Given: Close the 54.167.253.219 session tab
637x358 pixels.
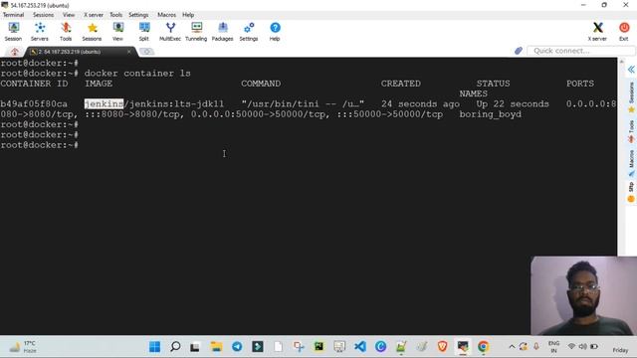Looking at the screenshot, I should pyautogui.click(x=129, y=52).
